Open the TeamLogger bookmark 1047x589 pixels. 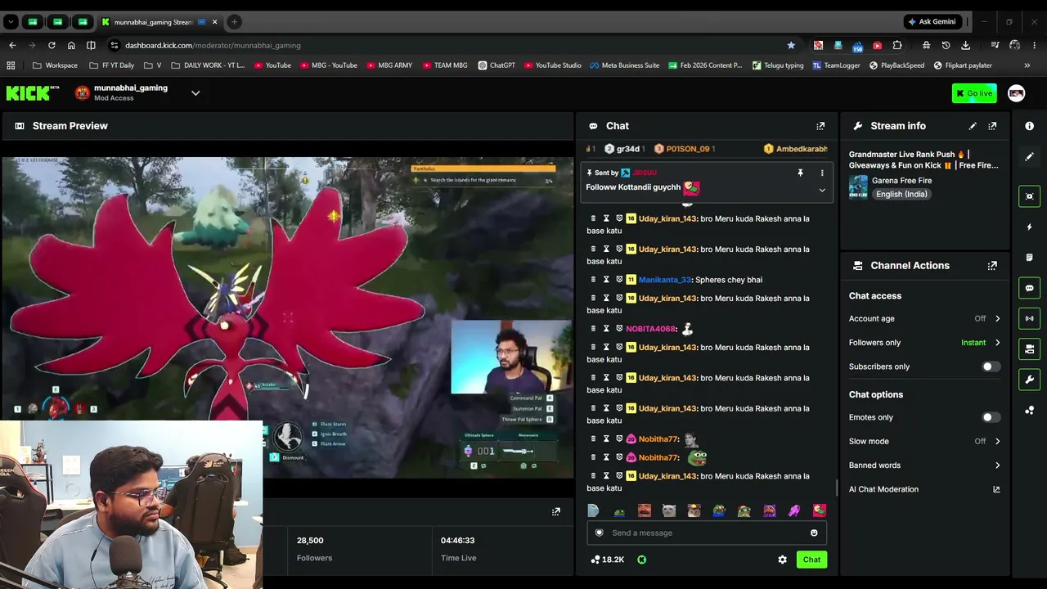click(x=836, y=65)
